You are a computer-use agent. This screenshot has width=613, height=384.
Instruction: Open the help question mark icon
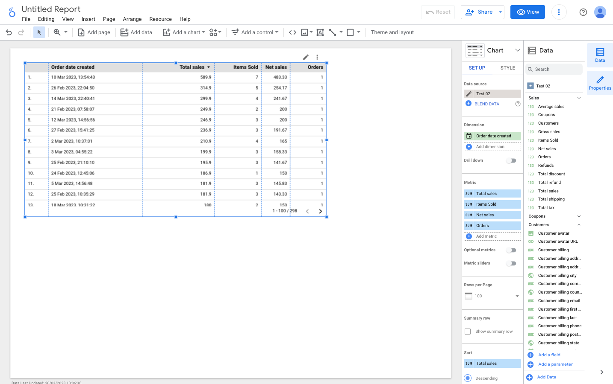coord(583,12)
